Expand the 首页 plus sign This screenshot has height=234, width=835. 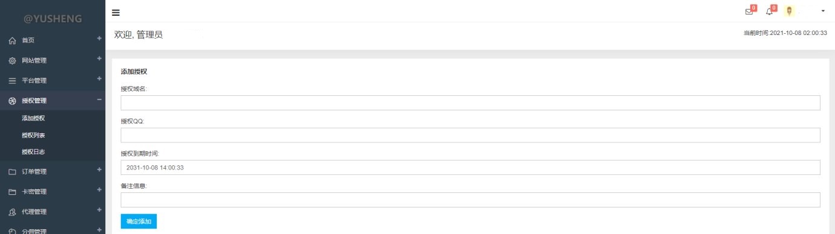99,39
